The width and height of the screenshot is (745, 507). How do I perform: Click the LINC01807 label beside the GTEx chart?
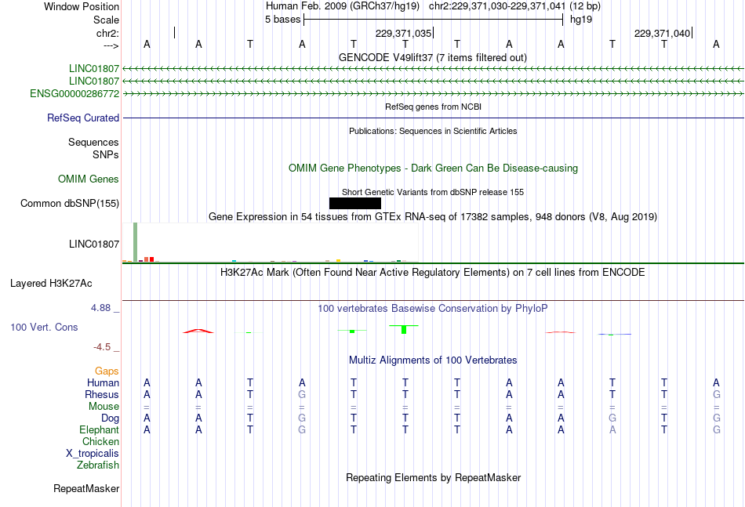(x=94, y=244)
